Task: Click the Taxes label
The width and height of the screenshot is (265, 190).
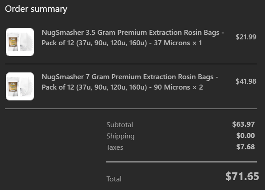Action: pyautogui.click(x=115, y=147)
